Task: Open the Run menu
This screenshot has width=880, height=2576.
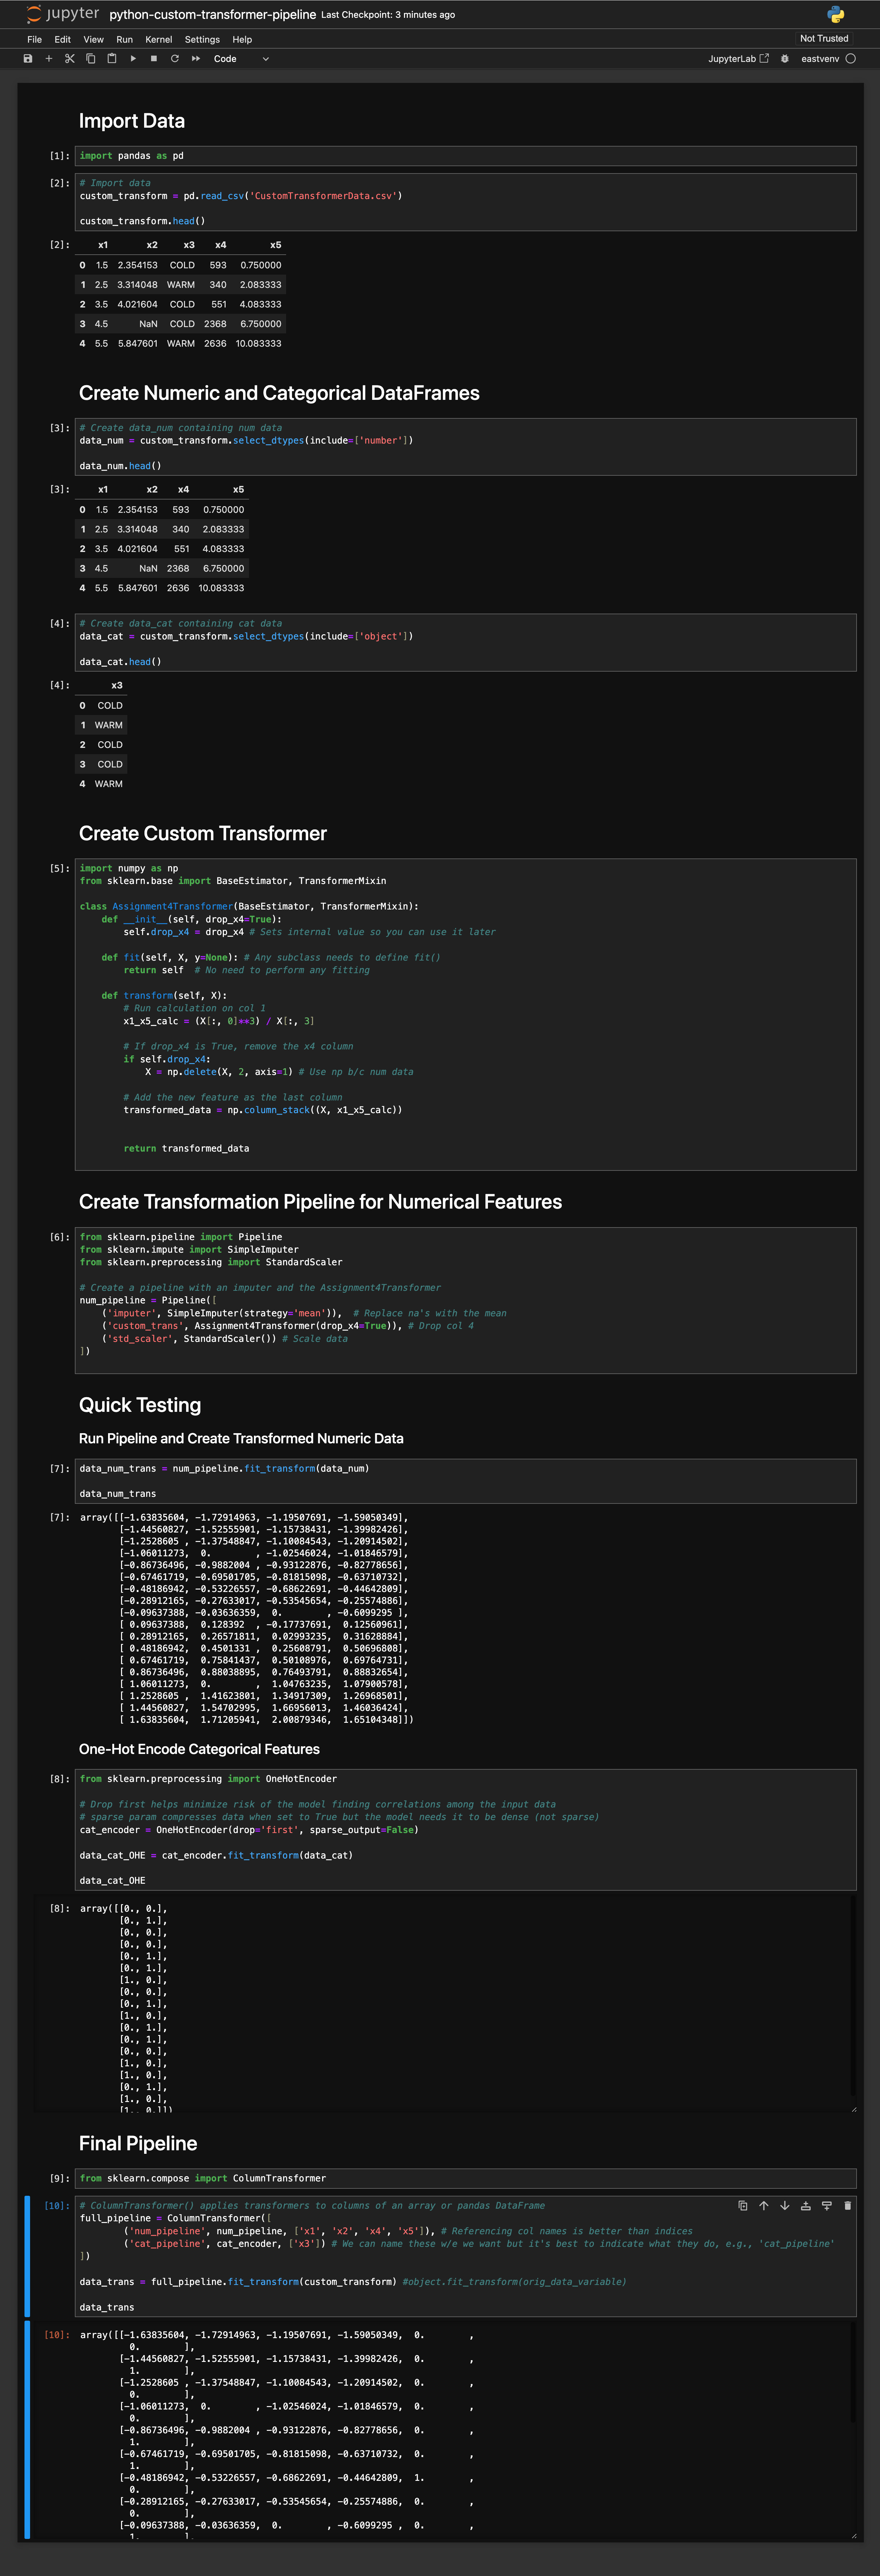Action: [125, 40]
